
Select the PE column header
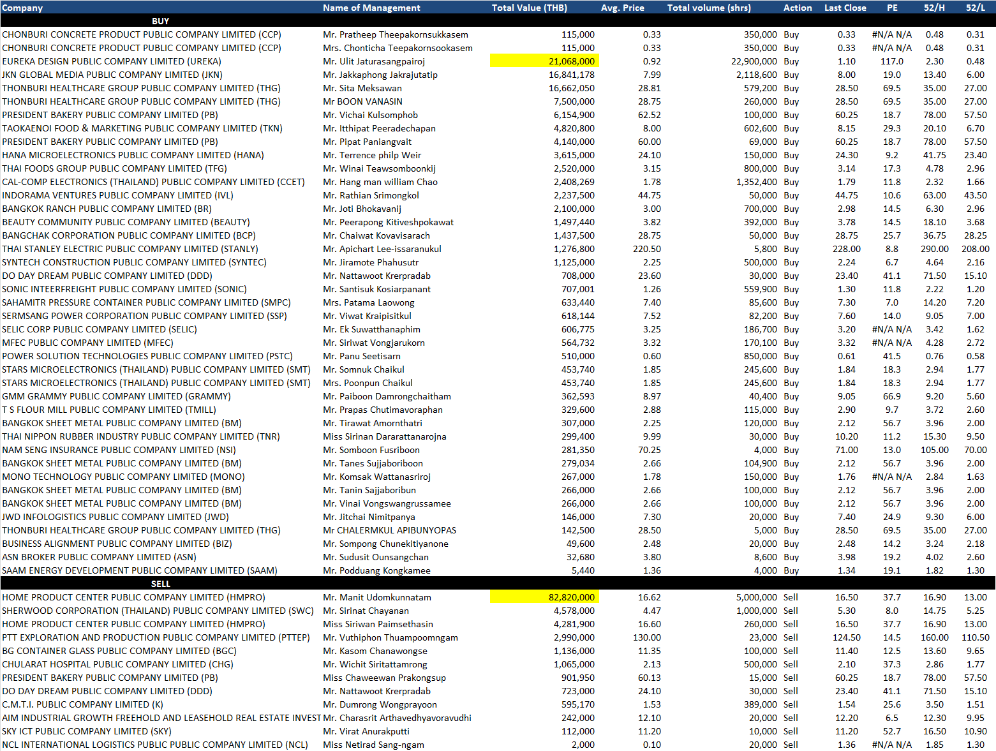[892, 8]
